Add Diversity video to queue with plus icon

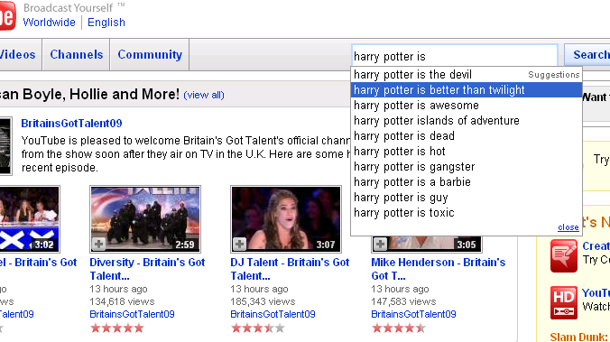tap(99, 244)
